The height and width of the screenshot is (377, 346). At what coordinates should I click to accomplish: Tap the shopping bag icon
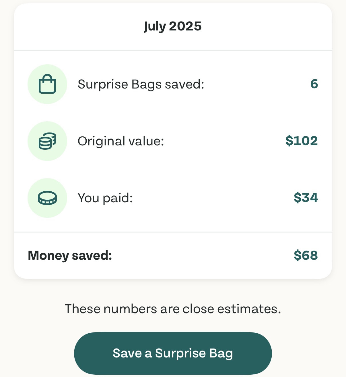pyautogui.click(x=47, y=84)
